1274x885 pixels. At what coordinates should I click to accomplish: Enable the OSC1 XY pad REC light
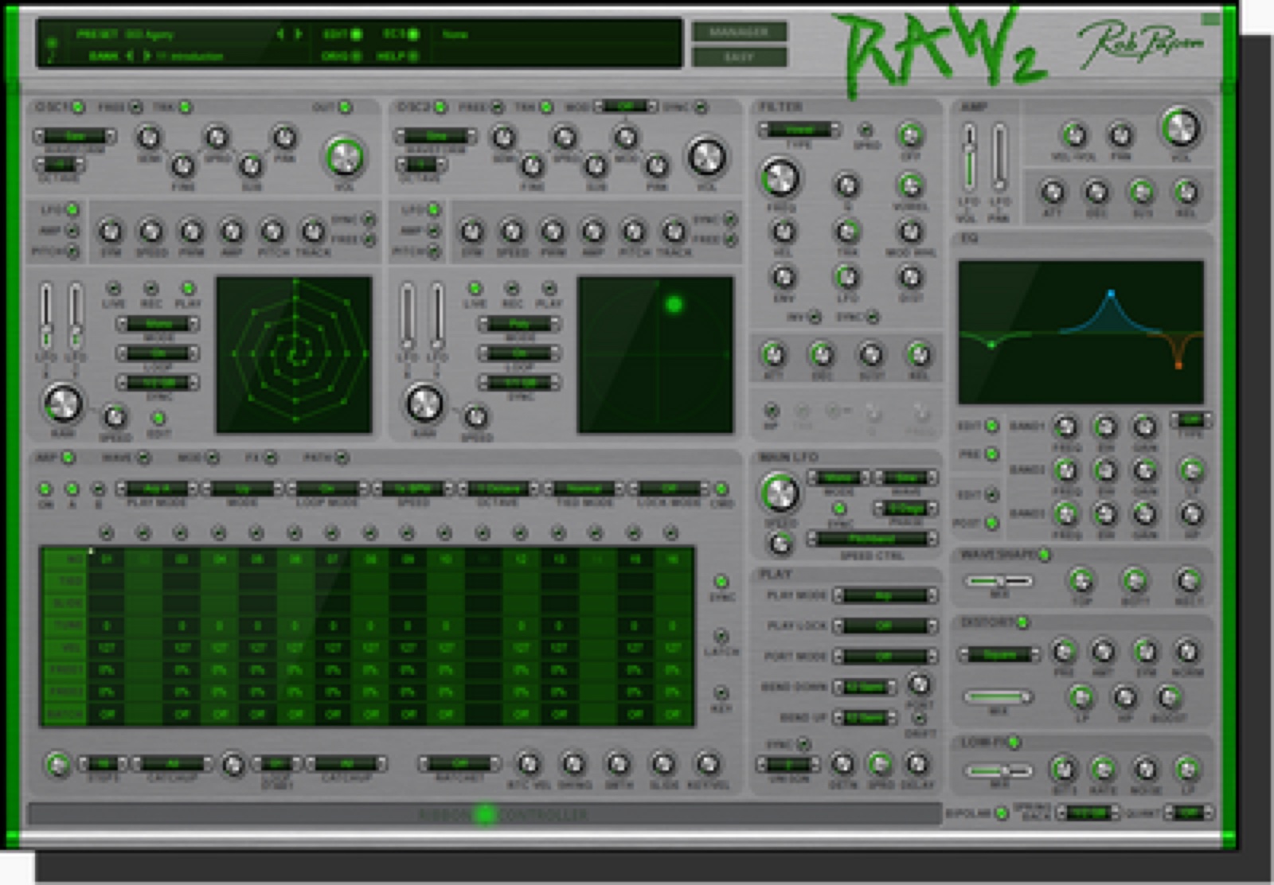click(150, 288)
